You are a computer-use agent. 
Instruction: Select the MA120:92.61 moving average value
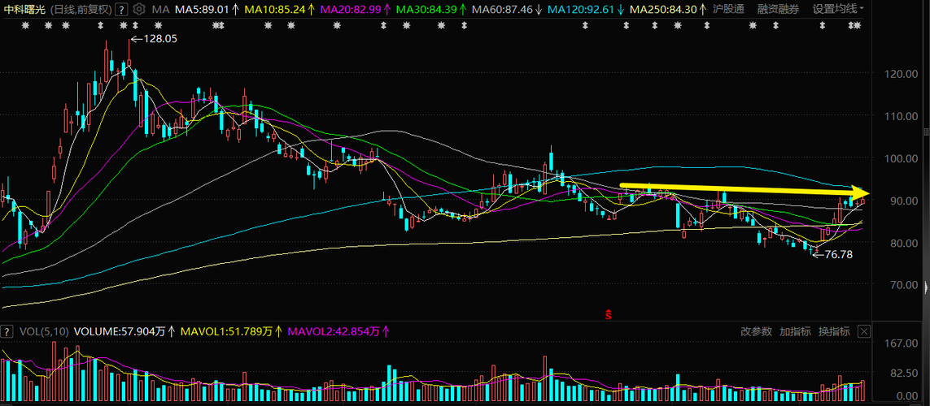point(585,10)
